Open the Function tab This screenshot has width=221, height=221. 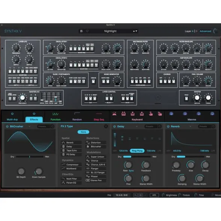point(55,119)
